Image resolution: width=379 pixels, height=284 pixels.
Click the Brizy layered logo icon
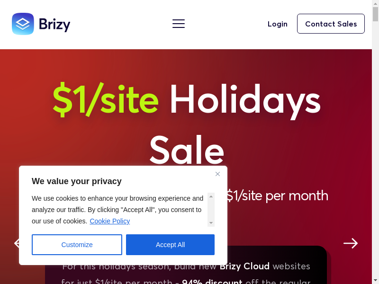click(x=23, y=24)
